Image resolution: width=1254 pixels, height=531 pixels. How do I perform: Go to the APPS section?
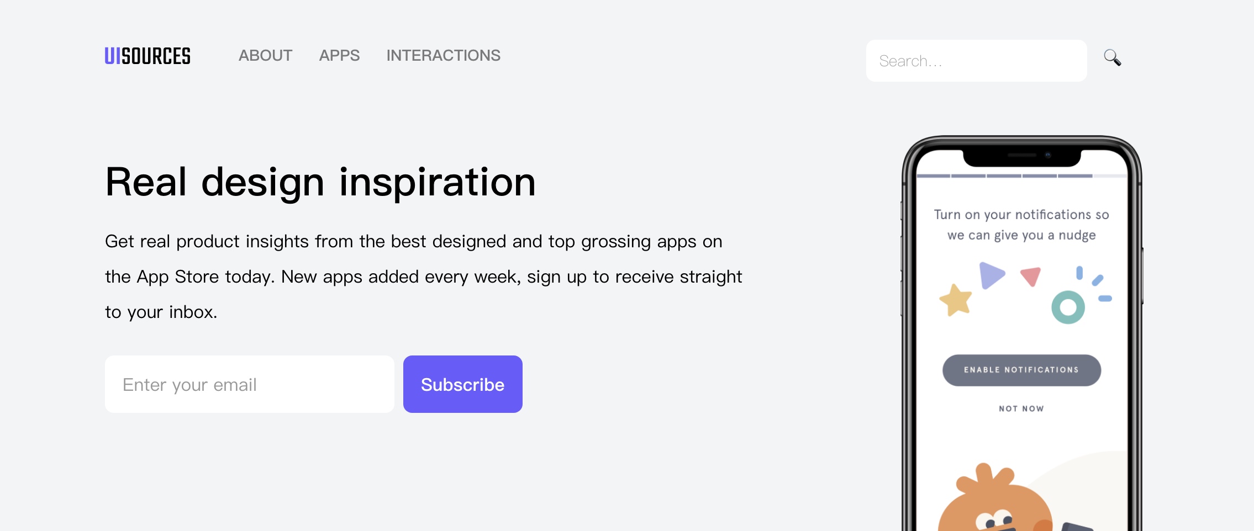tap(339, 56)
